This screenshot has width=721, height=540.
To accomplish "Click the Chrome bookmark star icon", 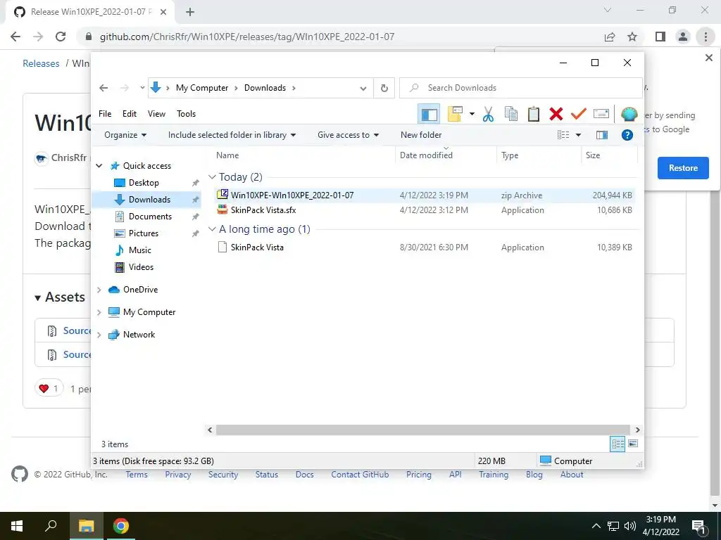I will pos(632,37).
